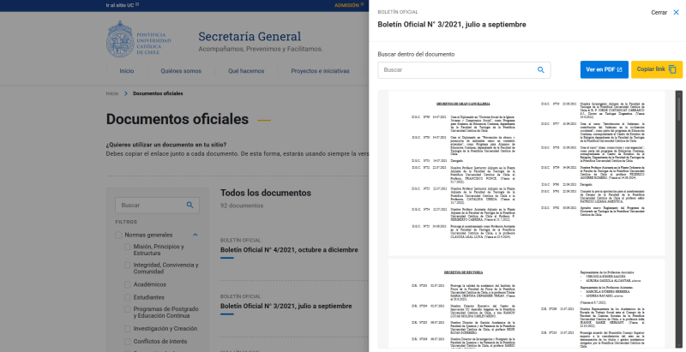Click the Secretaría General site title
686x352 pixels.
[x=250, y=36]
